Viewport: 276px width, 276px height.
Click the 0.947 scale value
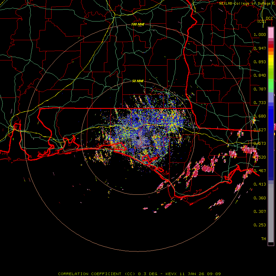point(260,48)
